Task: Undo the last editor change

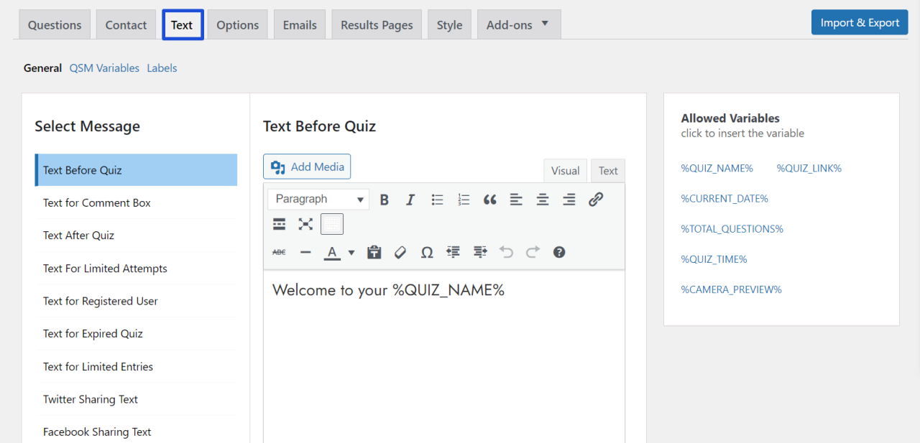Action: tap(507, 252)
